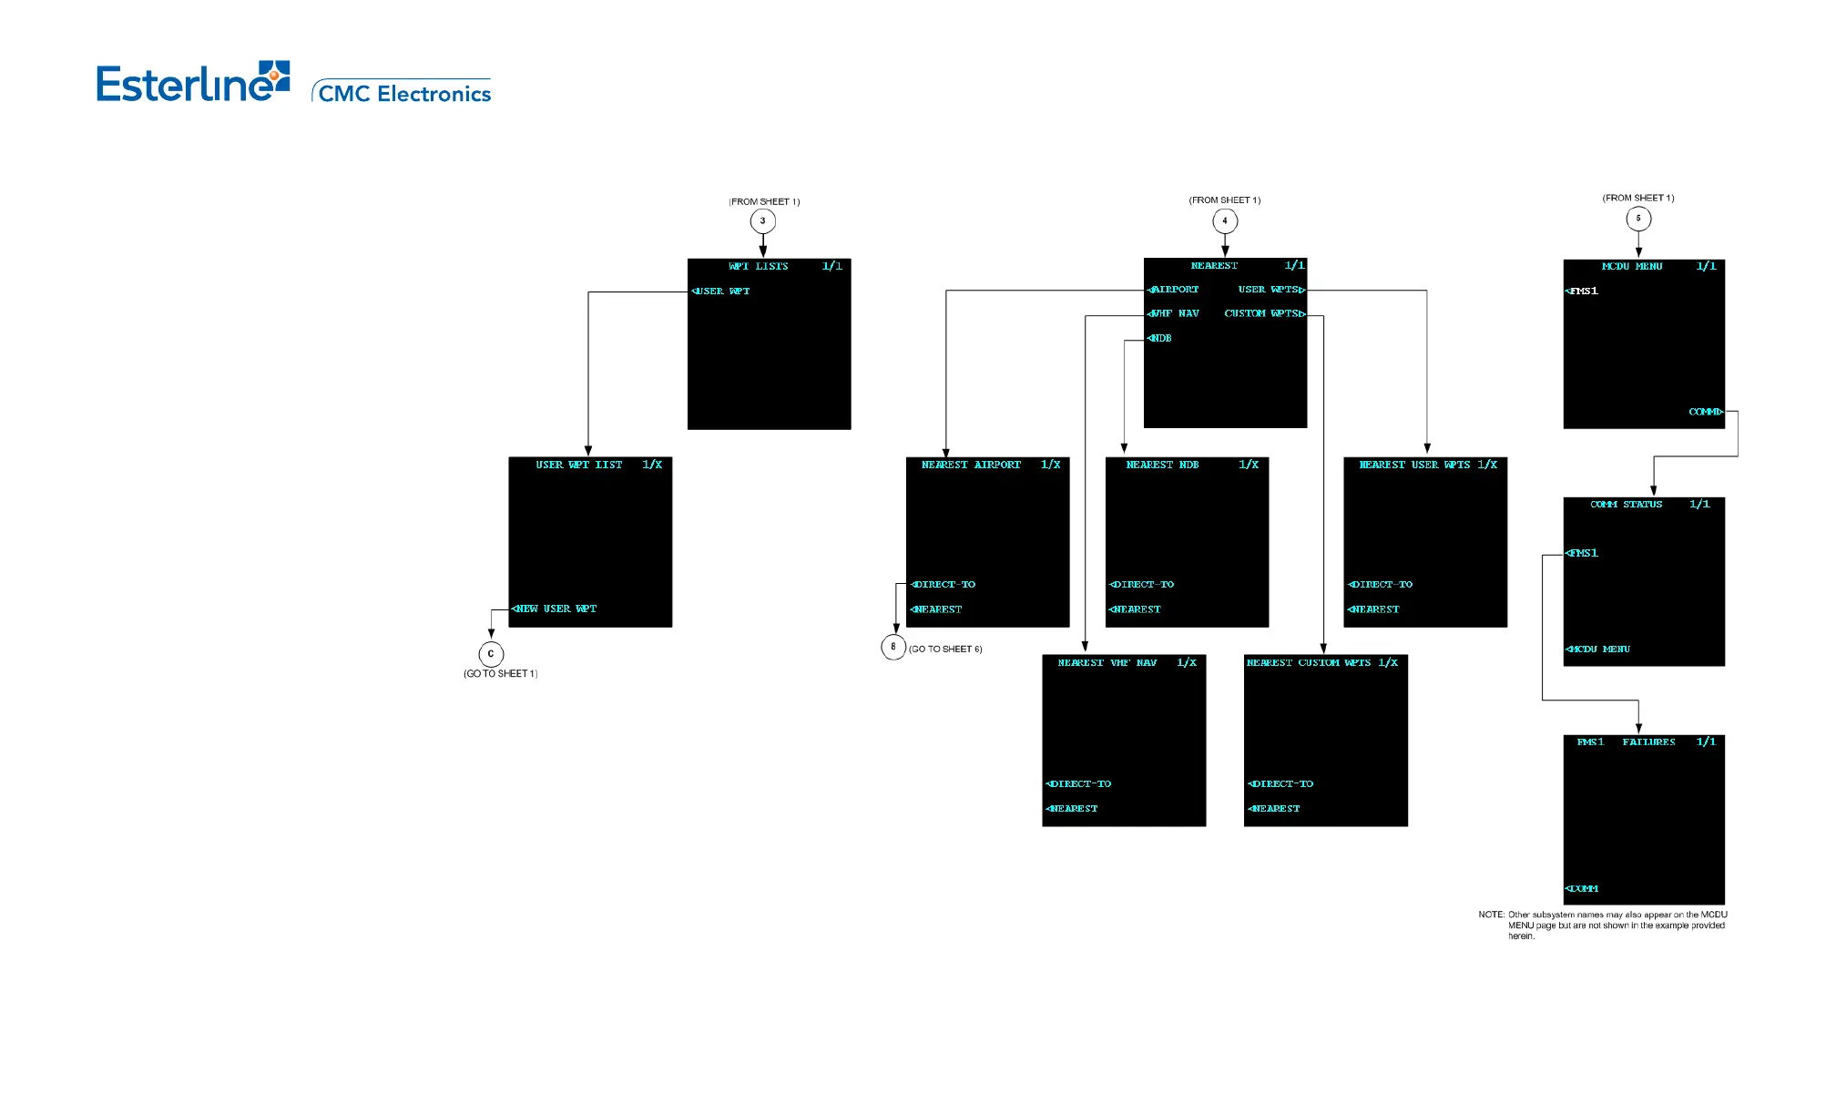The height and width of the screenshot is (1115, 1836).
Task: Choose NDB option on NEAREST page
Action: [x=1159, y=338]
